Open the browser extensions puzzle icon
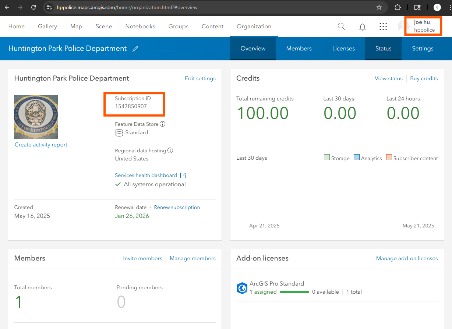Screen dimensions: 452x329 coord(398,7)
